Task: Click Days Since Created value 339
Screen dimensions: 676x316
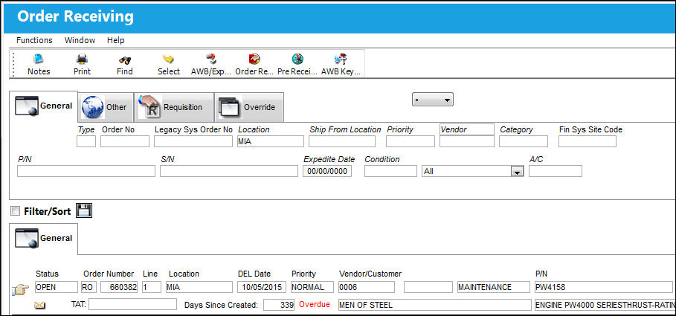Action: point(279,304)
